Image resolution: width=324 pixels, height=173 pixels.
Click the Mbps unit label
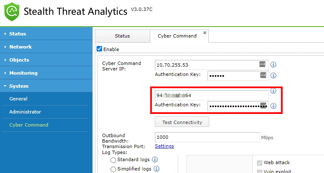click(267, 138)
